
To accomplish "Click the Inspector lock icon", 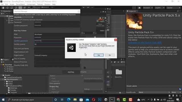I will coord(178,11).
